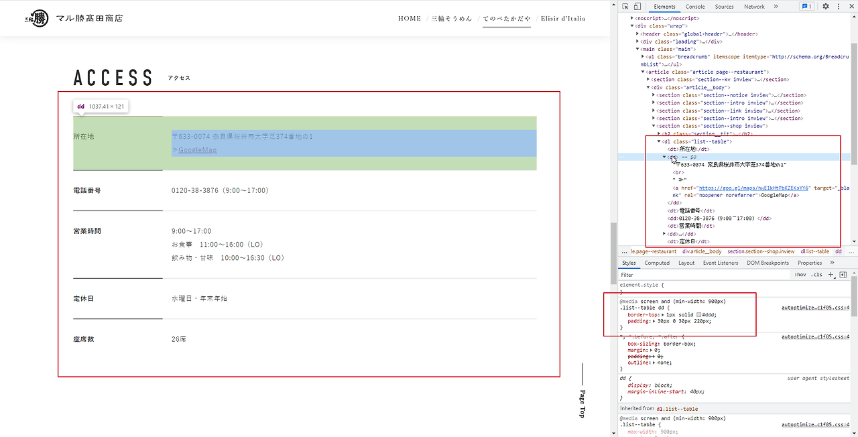This screenshot has height=437, width=858.
Task: Switch to the Sources tab
Action: pos(724,7)
